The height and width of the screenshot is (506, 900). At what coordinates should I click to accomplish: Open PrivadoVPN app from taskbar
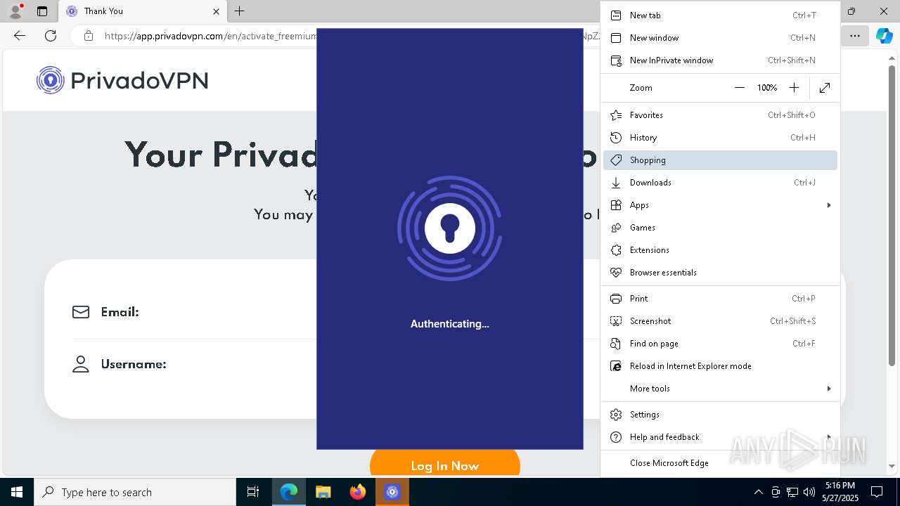click(x=392, y=492)
